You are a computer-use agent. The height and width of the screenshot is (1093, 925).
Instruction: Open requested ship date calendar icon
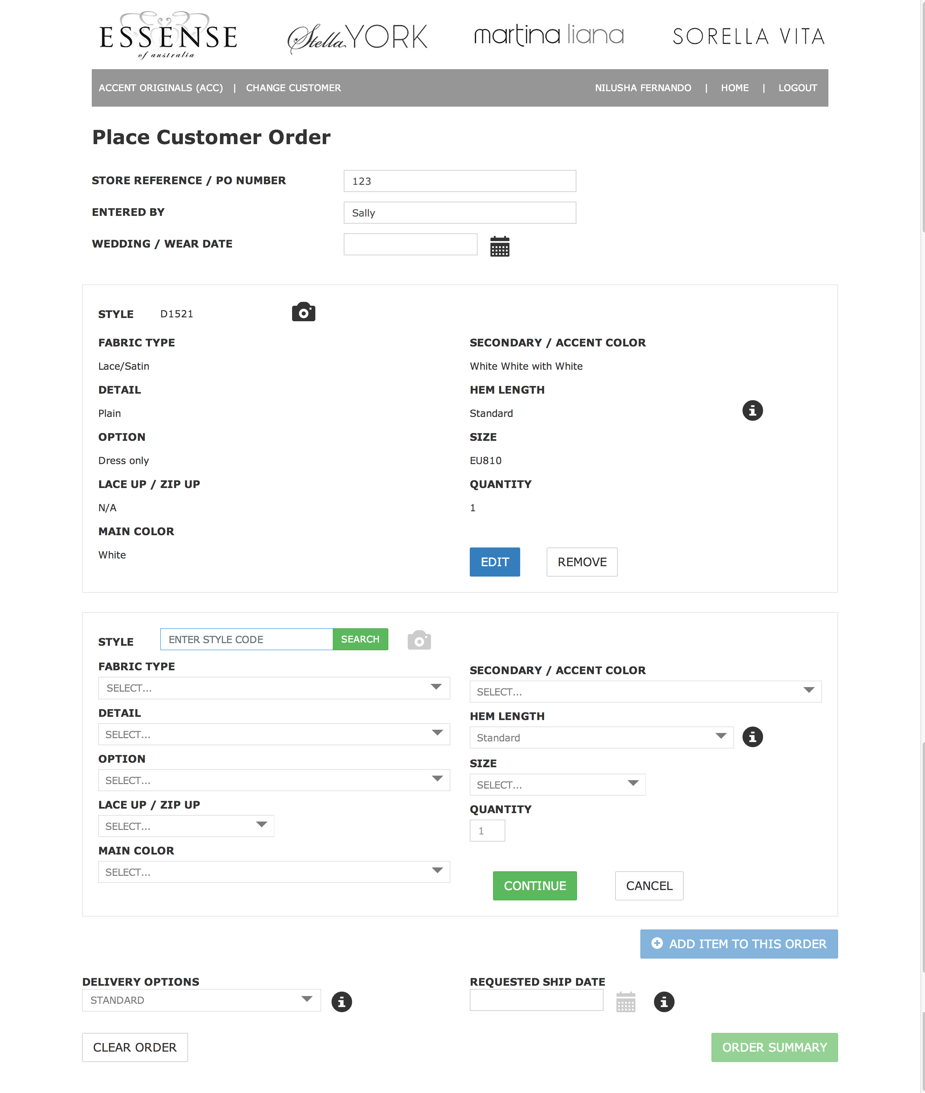pos(625,1002)
